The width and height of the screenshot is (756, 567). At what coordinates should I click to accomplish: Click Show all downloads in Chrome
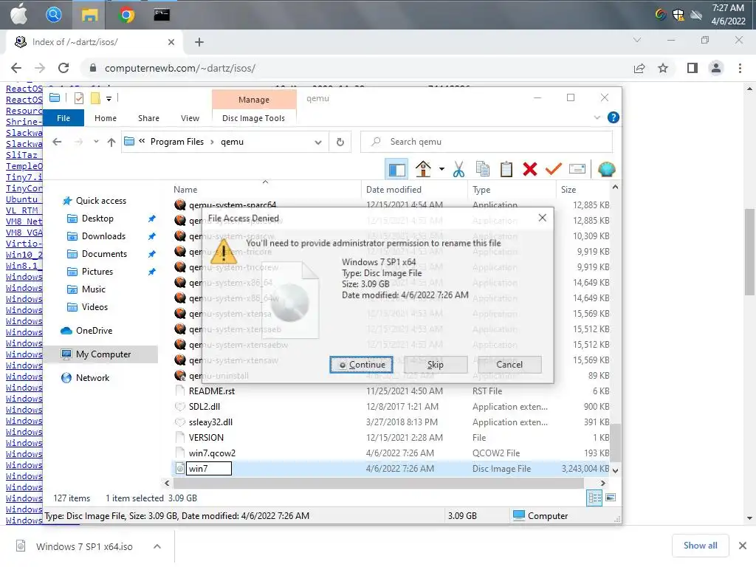click(700, 546)
